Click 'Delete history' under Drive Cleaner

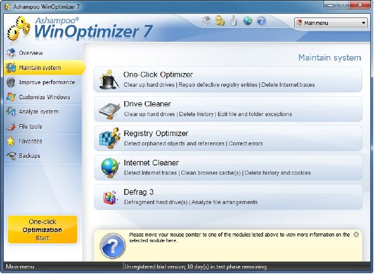tap(196, 114)
